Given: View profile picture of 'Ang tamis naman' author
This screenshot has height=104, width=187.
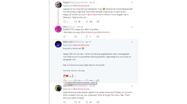Looking at the screenshot, I should point(58,44).
